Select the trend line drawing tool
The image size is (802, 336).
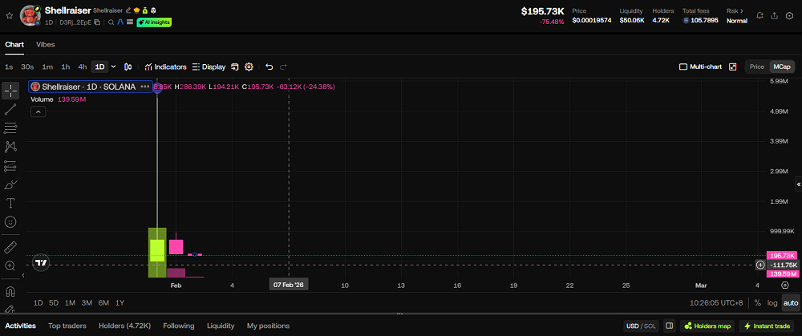[x=10, y=109]
